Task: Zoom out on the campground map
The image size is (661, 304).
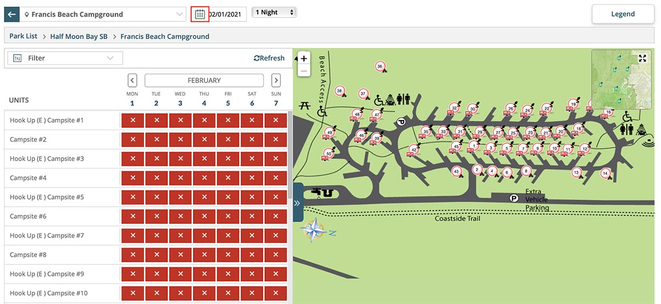Action: pyautogui.click(x=304, y=71)
